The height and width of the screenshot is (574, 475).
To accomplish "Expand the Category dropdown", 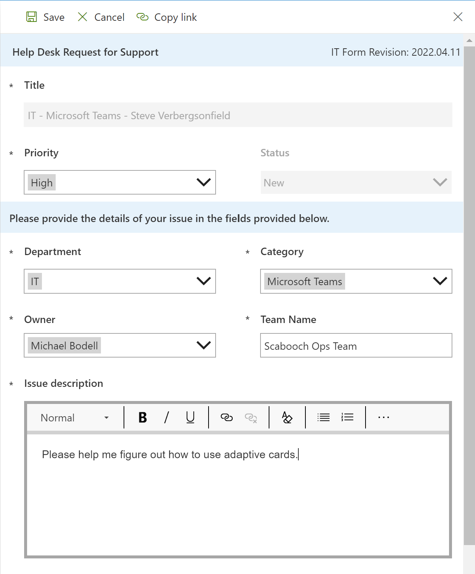I will pyautogui.click(x=440, y=281).
